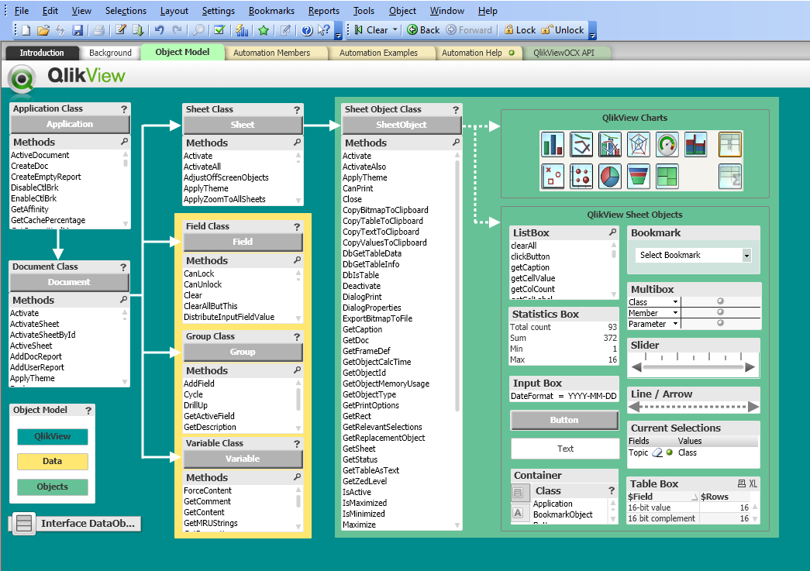
Task: Click the Quick Chart lightning icon
Action: [x=242, y=30]
